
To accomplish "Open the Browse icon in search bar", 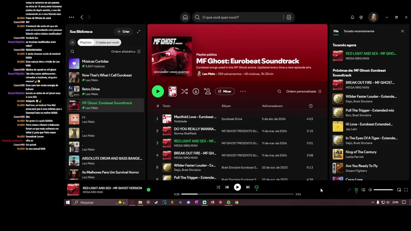I will pos(289,17).
